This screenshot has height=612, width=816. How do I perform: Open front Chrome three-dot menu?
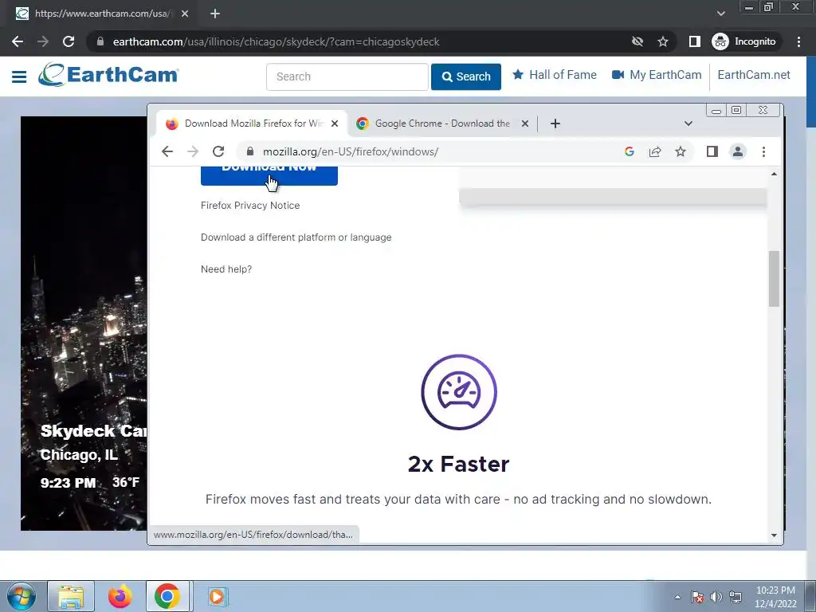763,151
